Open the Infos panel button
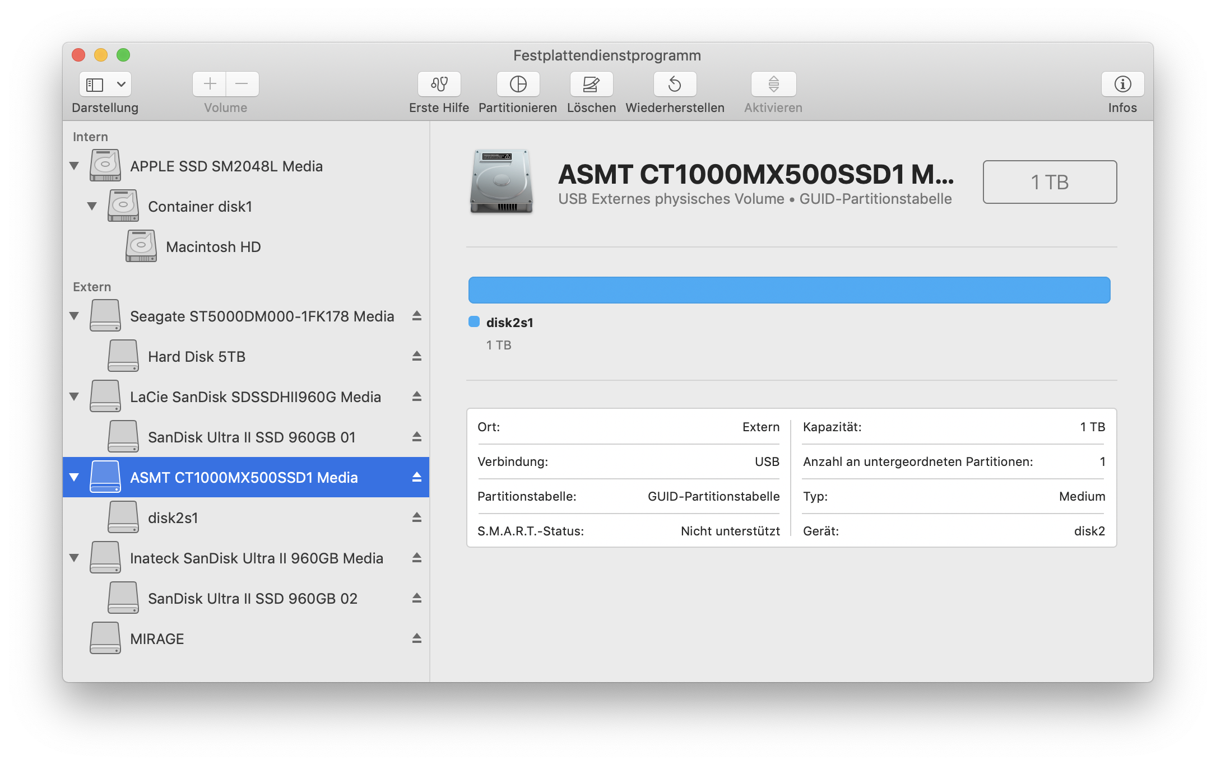 (x=1122, y=84)
